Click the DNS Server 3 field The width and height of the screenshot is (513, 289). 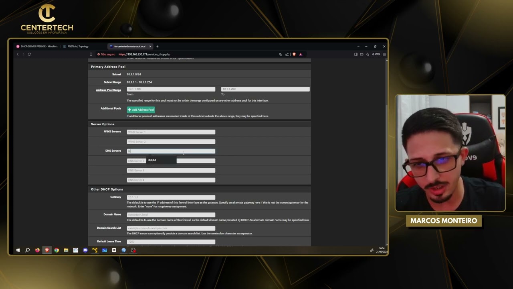[171, 171]
